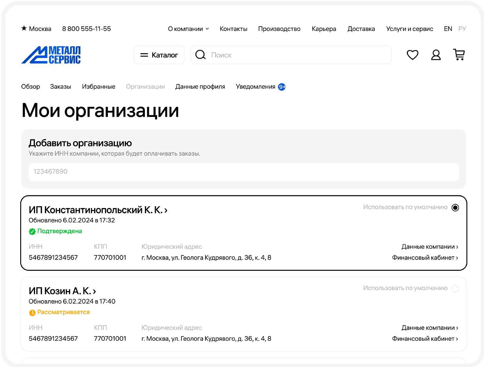Switch language to EN
The width and height of the screenshot is (484, 367).
pyautogui.click(x=448, y=29)
